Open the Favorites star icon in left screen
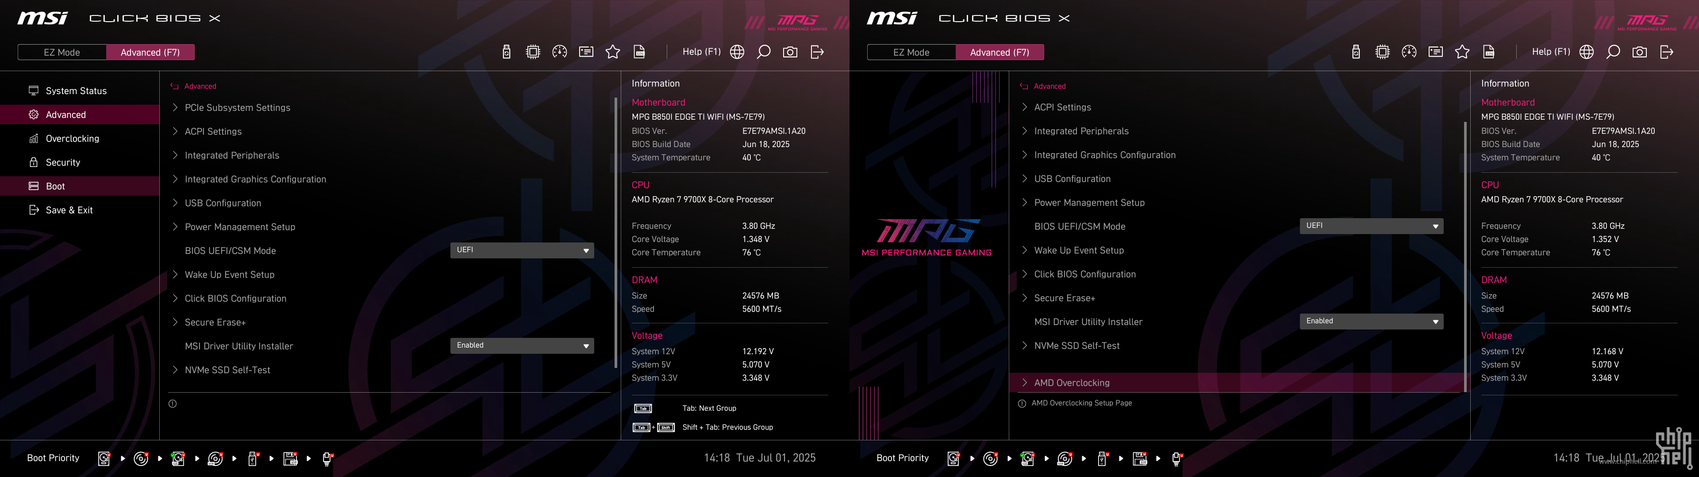 613,52
